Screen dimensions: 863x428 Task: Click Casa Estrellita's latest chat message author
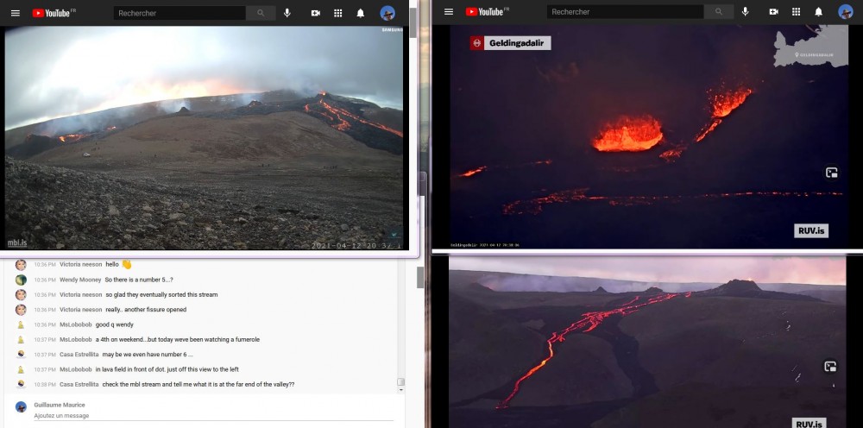[79, 384]
